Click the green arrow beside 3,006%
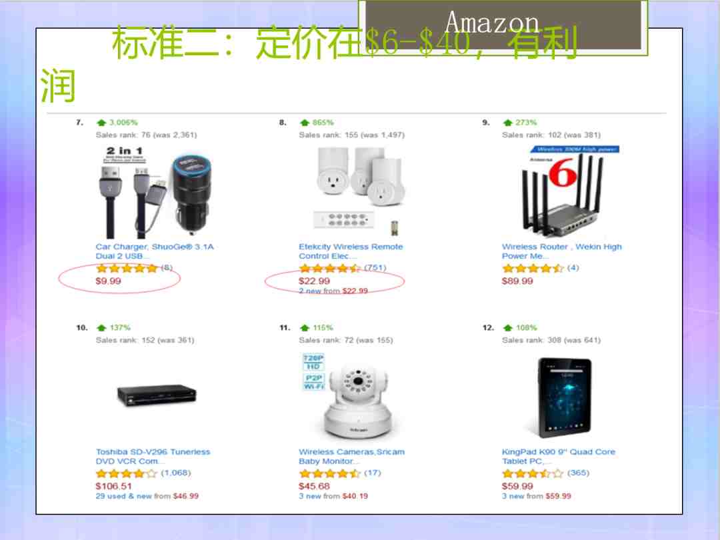This screenshot has width=720, height=540. [x=101, y=123]
